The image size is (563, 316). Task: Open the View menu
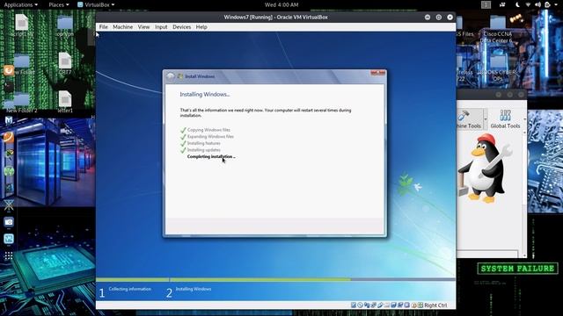click(143, 27)
